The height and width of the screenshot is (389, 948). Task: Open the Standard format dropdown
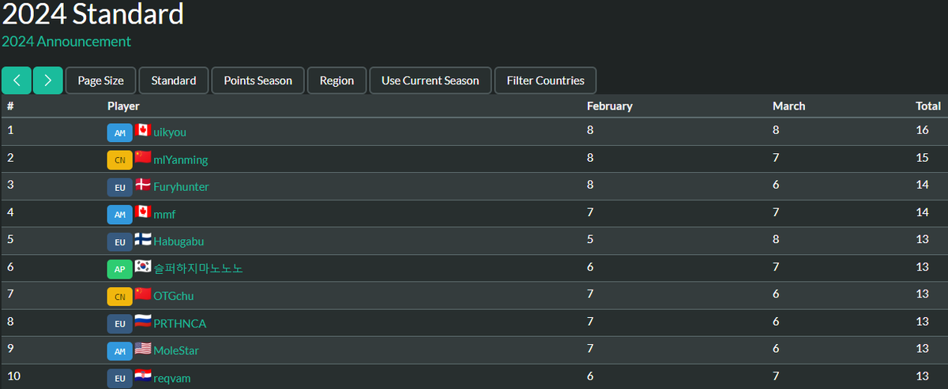coord(174,80)
